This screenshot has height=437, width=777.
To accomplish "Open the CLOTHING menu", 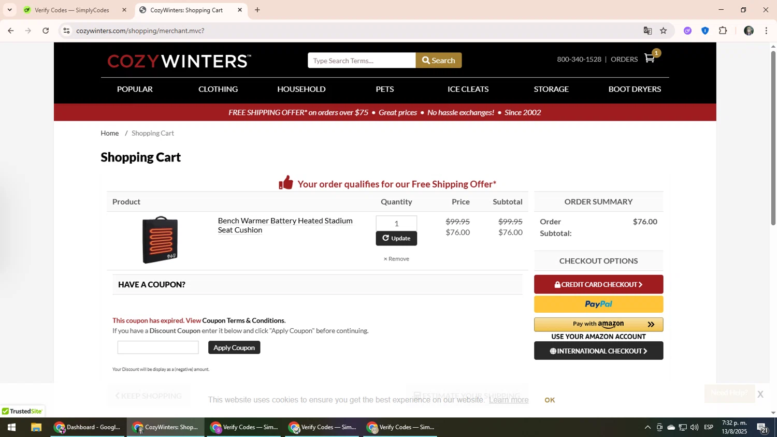I will tap(218, 89).
